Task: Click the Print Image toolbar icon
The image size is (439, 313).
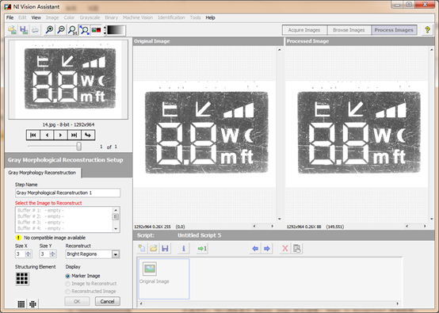Action: (x=36, y=29)
